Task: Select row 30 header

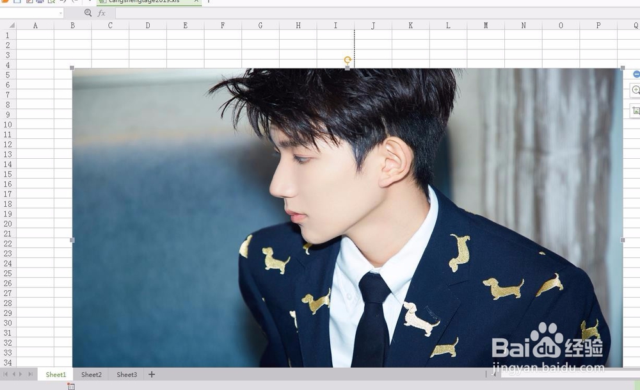Action: click(x=8, y=323)
